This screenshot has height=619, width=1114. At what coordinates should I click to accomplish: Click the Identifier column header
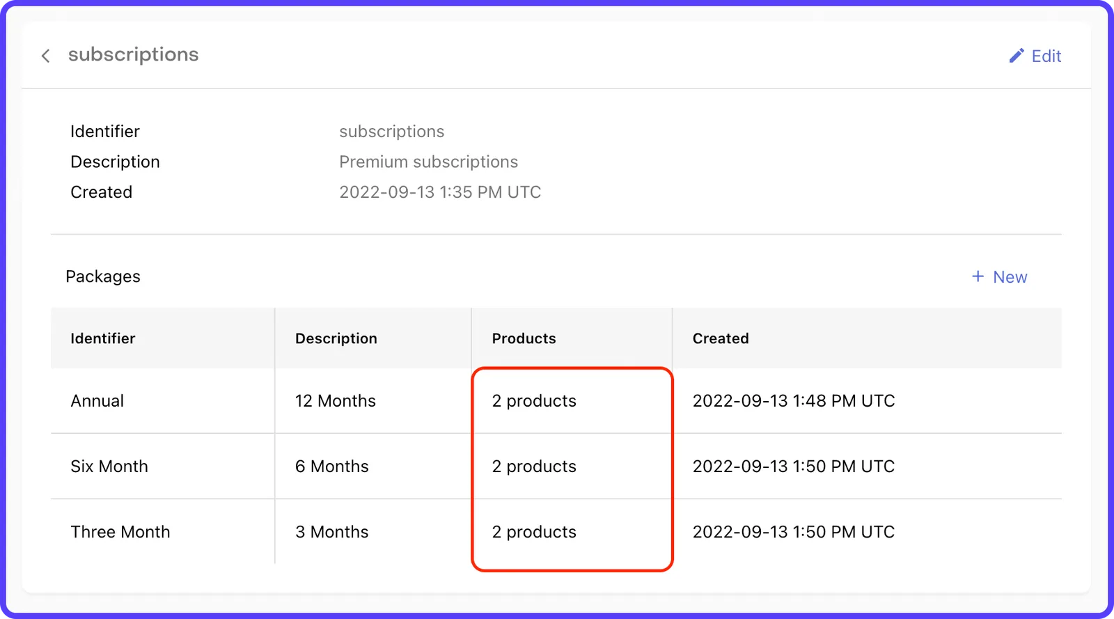click(x=103, y=338)
